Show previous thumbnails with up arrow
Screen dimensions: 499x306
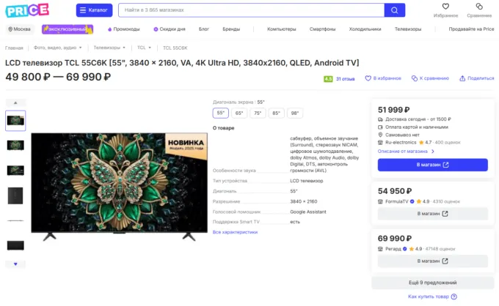pyautogui.click(x=15, y=102)
